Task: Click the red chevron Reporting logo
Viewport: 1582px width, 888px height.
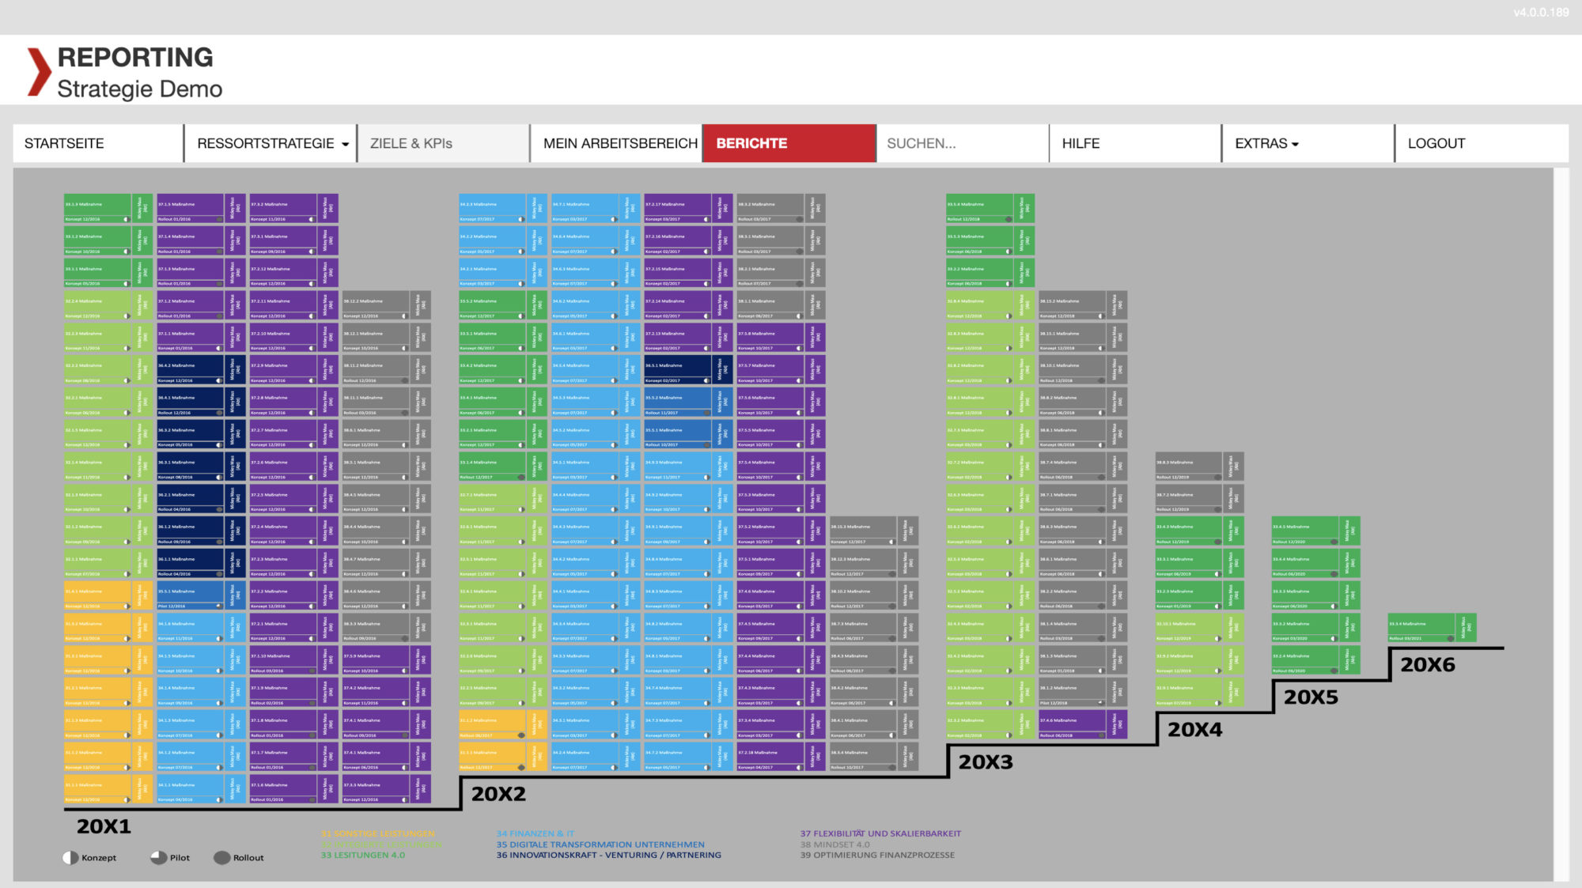Action: (40, 72)
